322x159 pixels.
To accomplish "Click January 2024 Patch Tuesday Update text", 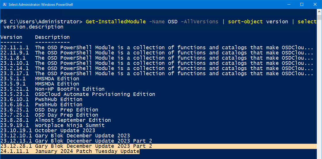I will [x=87, y=152].
